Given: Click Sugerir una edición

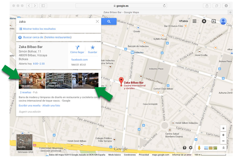Looking at the screenshot, I should [30, 112].
